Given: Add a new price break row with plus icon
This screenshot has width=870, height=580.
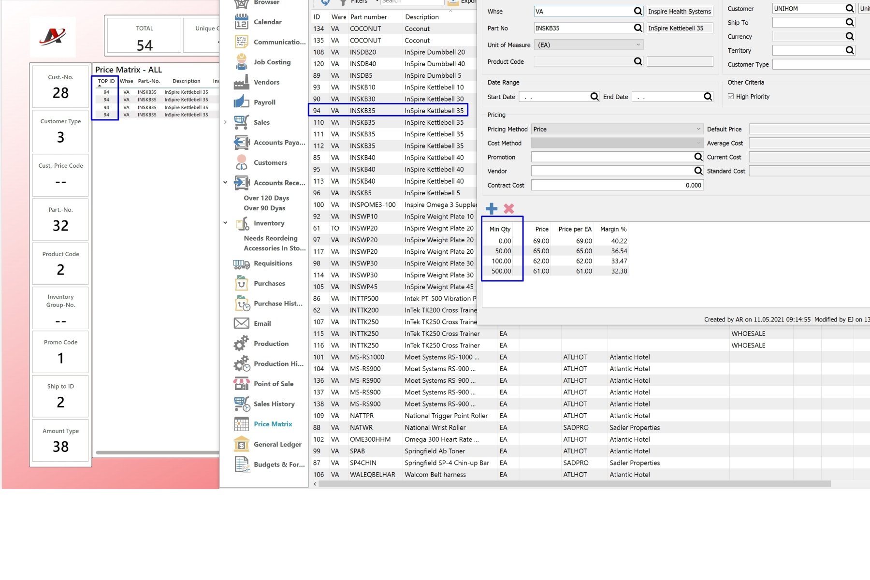Looking at the screenshot, I should [492, 209].
